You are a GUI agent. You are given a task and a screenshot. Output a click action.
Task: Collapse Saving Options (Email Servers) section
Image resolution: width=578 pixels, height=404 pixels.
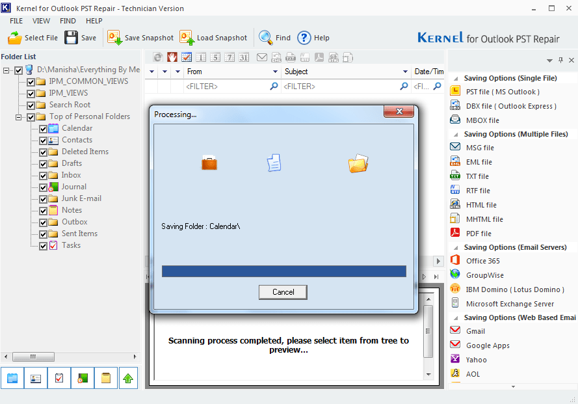(x=456, y=248)
